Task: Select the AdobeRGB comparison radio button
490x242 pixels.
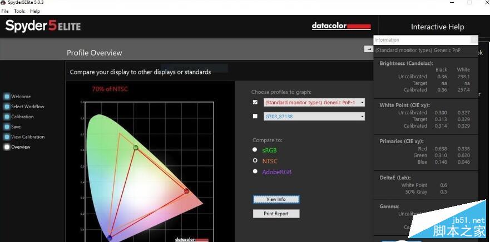Action: pos(255,171)
